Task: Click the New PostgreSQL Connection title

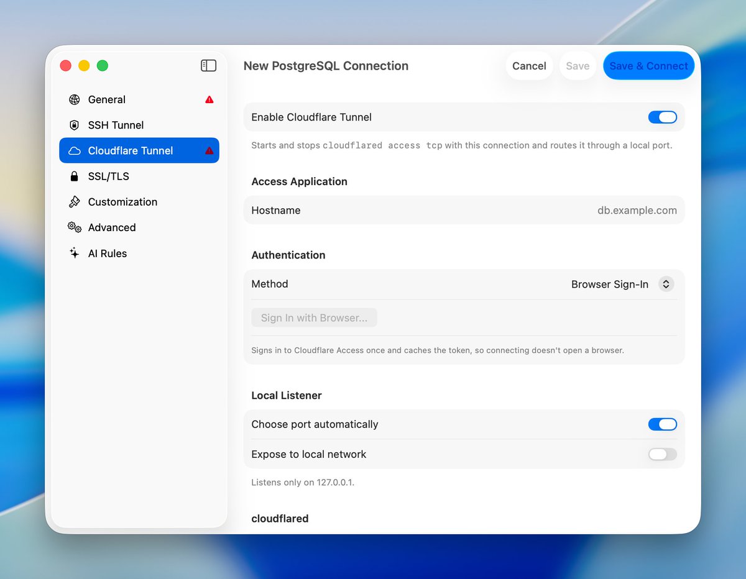Action: [326, 66]
